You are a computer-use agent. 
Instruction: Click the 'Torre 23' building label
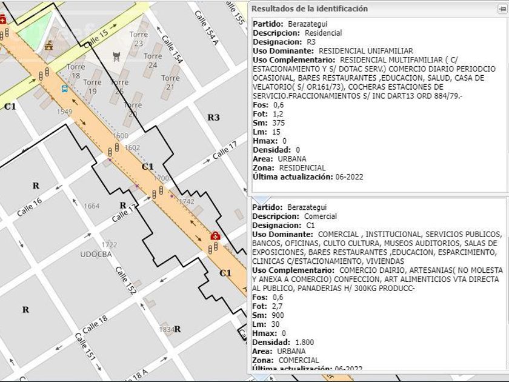click(139, 39)
